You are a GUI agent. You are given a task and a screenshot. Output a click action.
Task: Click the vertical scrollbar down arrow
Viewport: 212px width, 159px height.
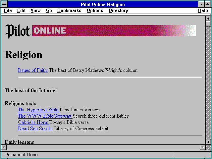click(x=208, y=142)
